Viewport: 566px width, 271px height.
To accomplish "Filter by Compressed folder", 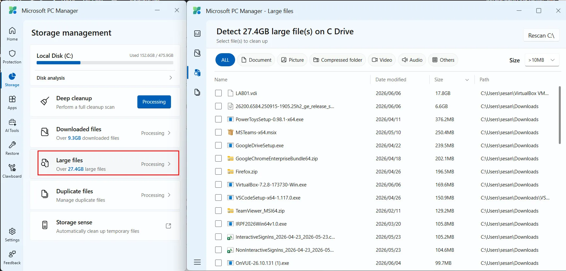I will (337, 60).
